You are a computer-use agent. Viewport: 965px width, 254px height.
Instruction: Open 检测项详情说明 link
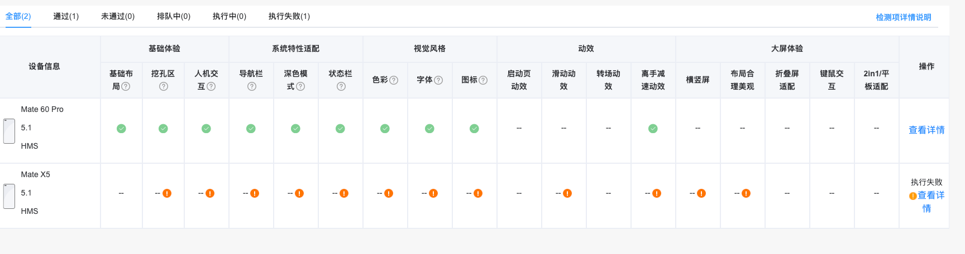tap(903, 17)
